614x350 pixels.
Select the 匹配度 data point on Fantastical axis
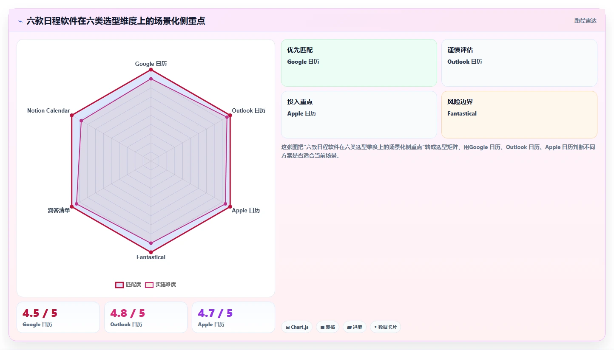point(151,252)
